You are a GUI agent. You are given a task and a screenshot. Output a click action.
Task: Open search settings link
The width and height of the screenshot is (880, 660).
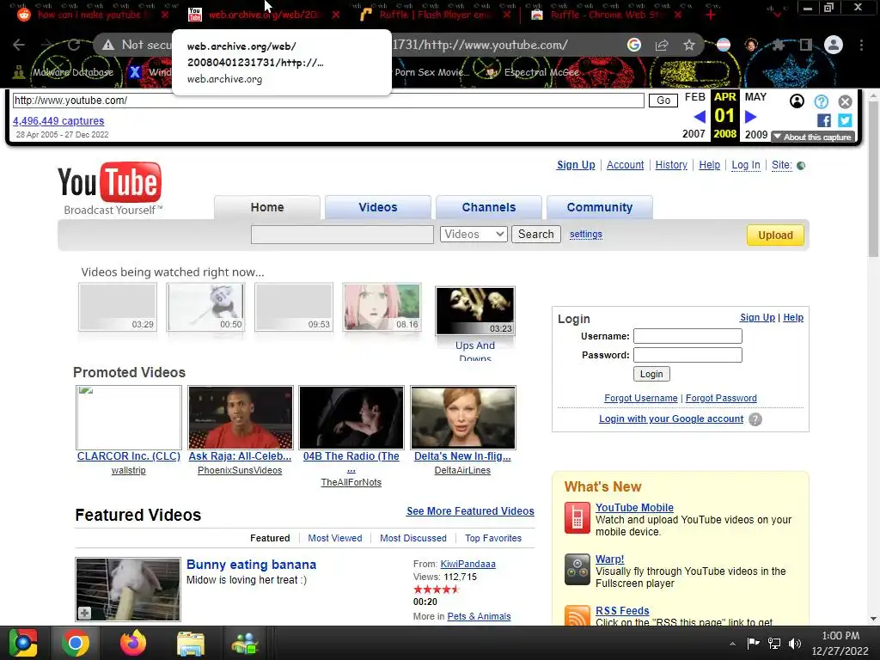coord(586,234)
